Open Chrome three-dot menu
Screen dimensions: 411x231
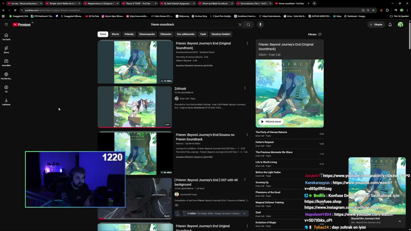407,10
